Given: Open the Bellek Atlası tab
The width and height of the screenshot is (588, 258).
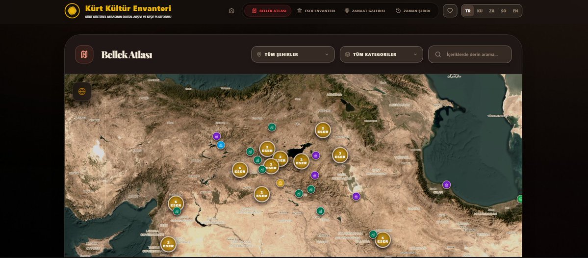Looking at the screenshot, I should [268, 11].
